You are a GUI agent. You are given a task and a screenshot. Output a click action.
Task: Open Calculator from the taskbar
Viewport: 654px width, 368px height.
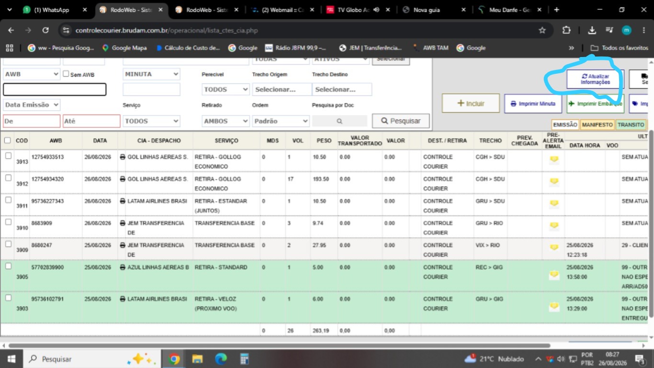[x=244, y=359]
